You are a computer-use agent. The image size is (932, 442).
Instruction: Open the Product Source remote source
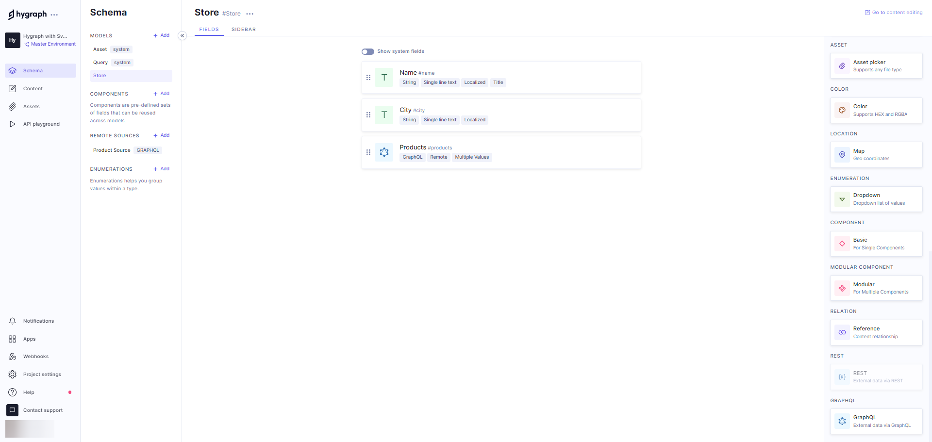pos(112,150)
